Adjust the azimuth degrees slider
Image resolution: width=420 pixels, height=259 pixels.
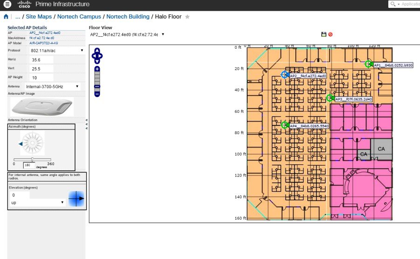(33, 160)
